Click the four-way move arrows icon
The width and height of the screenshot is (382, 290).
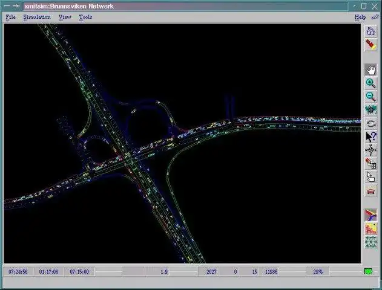pos(370,150)
